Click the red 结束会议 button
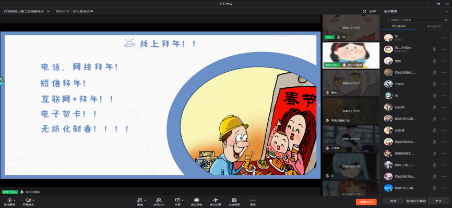 365,201
